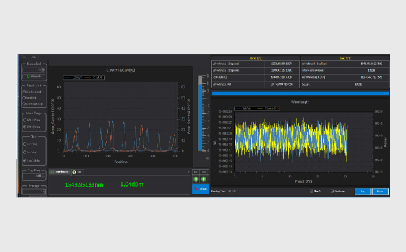The height and width of the screenshot is (252, 406).
Task: Select the Freq(THz) result unit radio
Action: 24,98
